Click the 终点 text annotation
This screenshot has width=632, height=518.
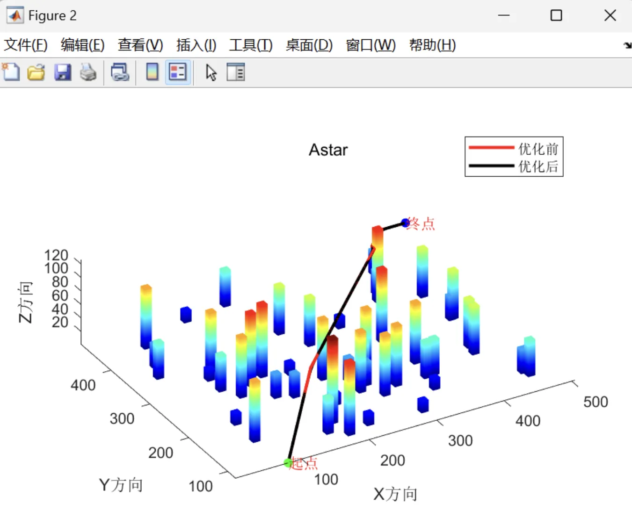point(421,223)
